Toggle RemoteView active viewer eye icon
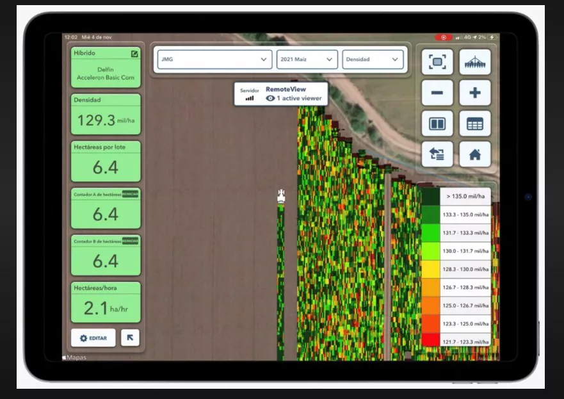This screenshot has width=564, height=399. [270, 99]
